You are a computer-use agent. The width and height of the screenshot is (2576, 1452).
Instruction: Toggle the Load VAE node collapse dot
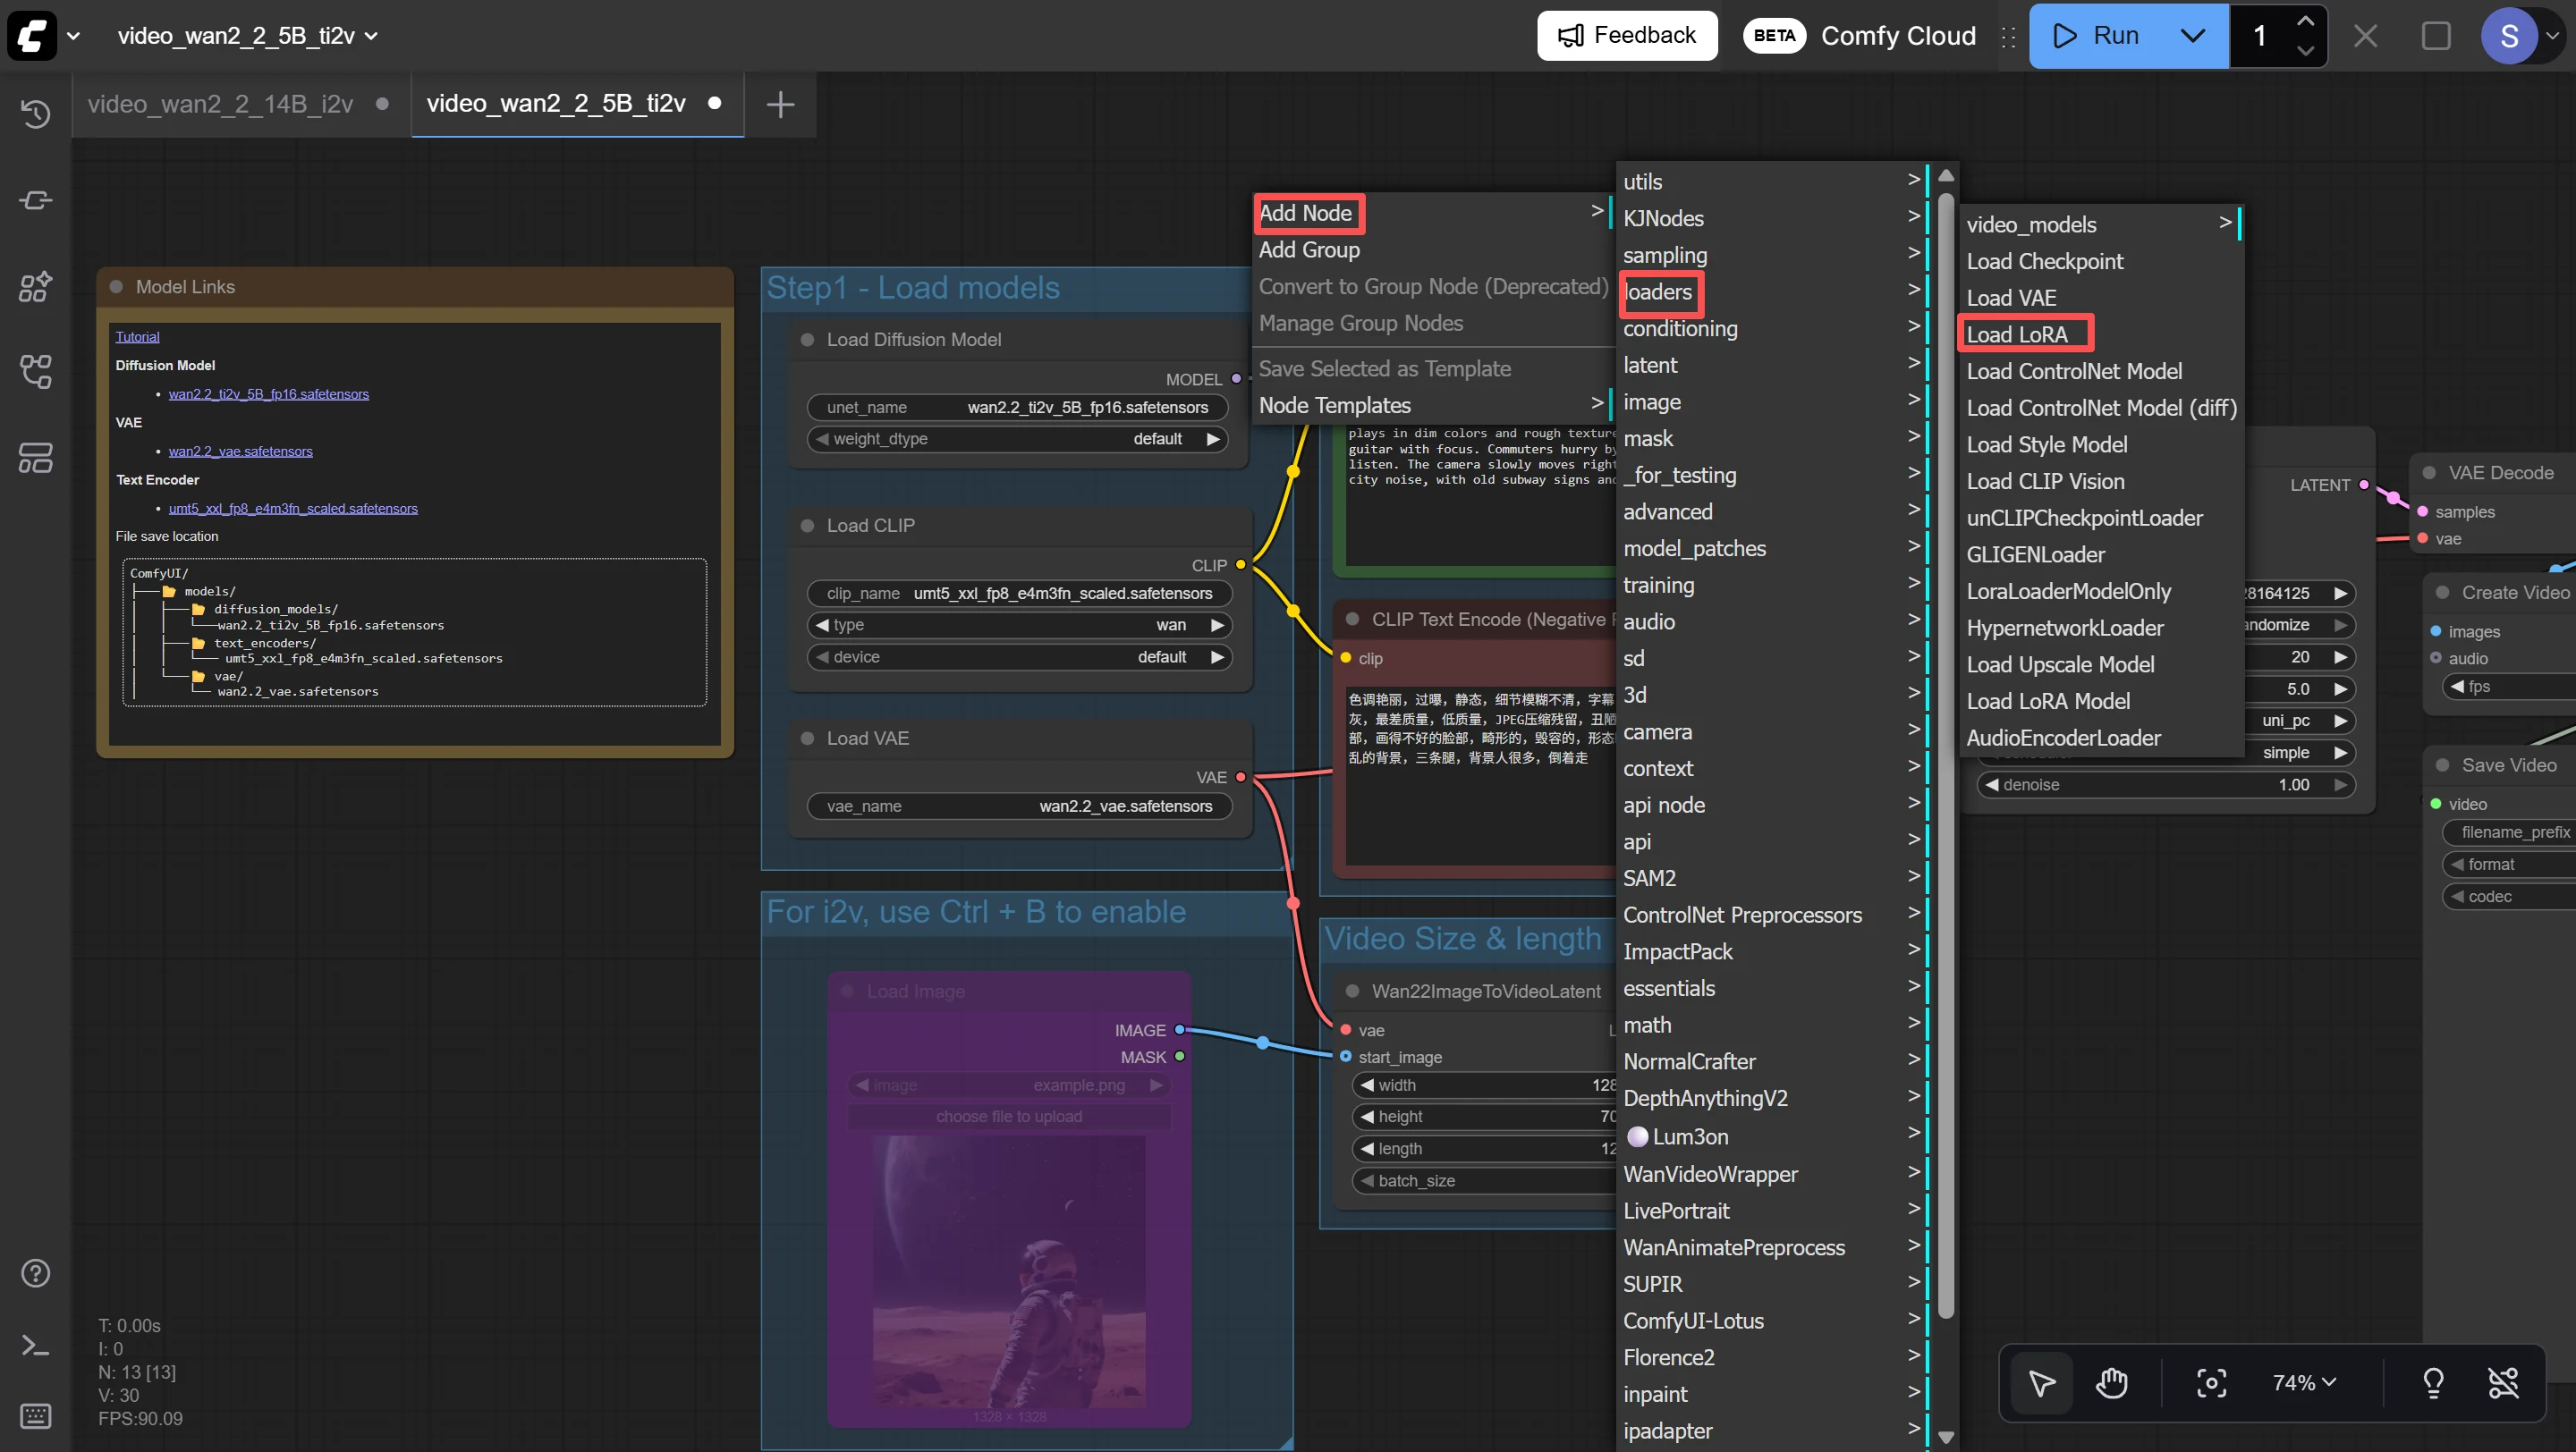[807, 739]
